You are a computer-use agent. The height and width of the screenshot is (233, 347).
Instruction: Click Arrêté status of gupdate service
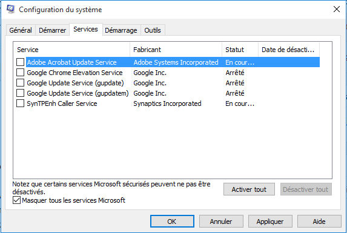tap(235, 83)
